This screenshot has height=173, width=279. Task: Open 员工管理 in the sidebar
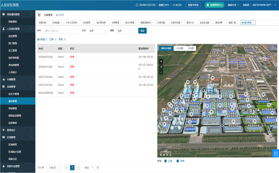click(13, 50)
